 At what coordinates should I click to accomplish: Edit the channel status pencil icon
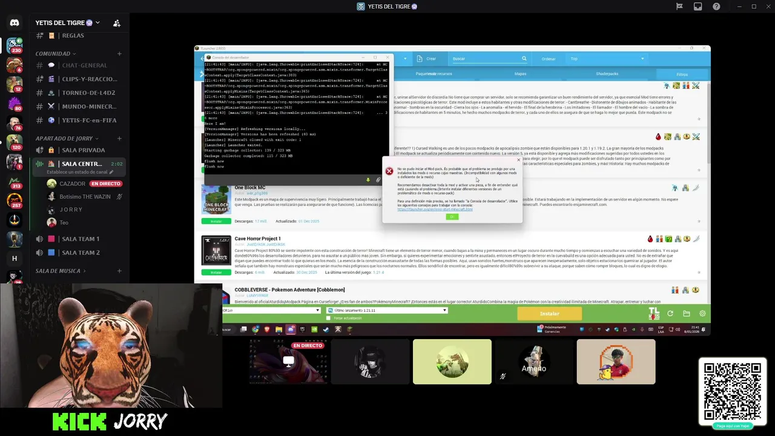click(111, 173)
